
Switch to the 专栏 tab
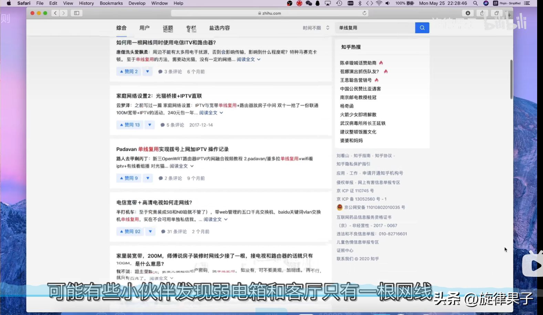pyautogui.click(x=191, y=29)
